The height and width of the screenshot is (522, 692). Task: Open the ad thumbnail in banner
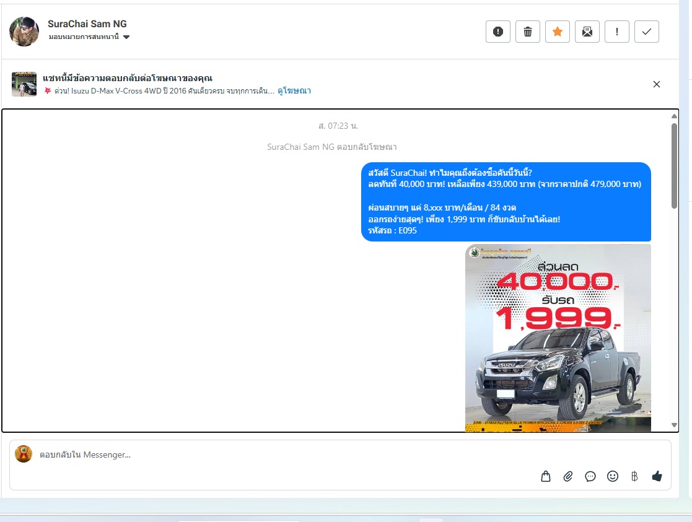(24, 84)
